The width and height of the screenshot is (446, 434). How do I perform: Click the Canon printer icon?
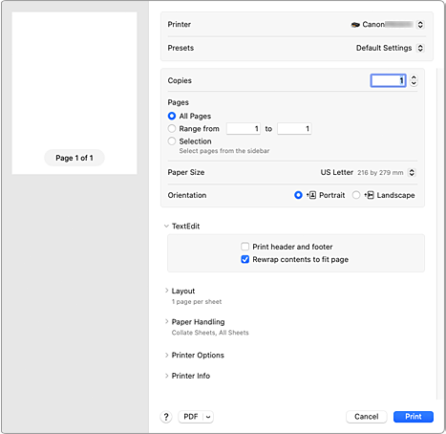(355, 25)
